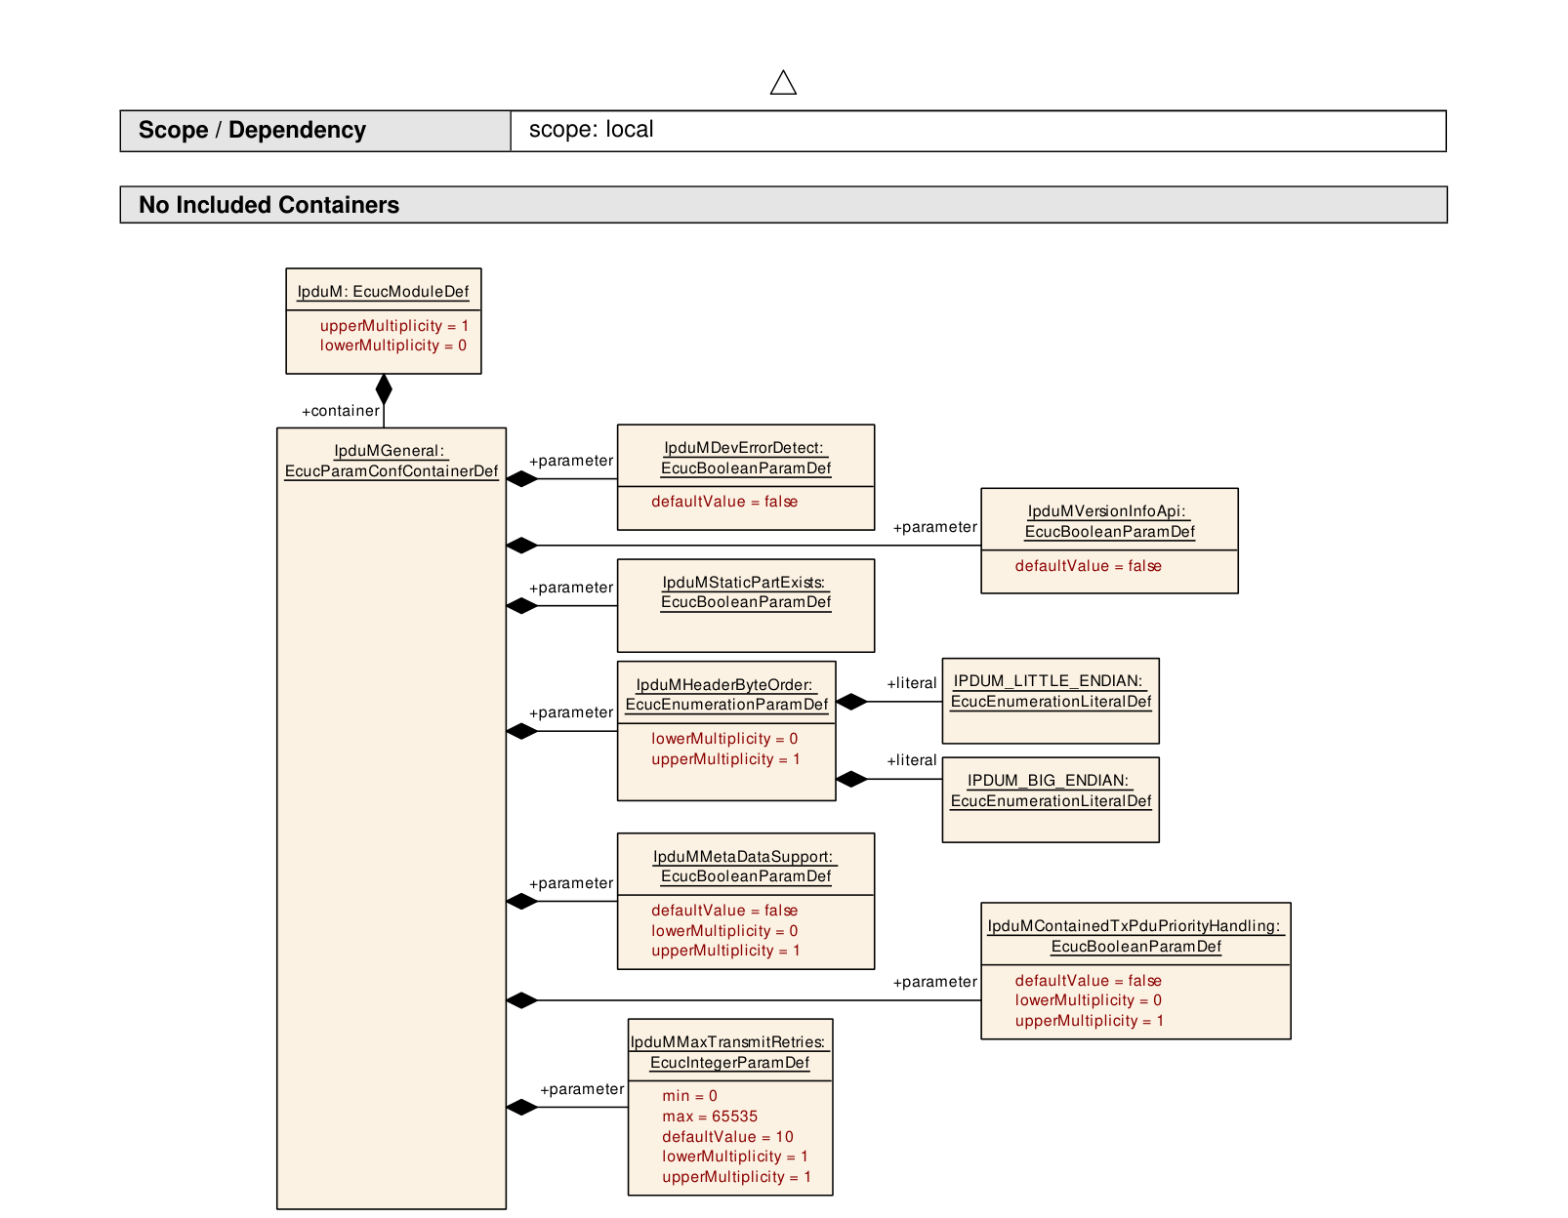Click '+parameter' label near IpduMVersionInfoApi
The image size is (1568, 1218).
[x=934, y=527]
